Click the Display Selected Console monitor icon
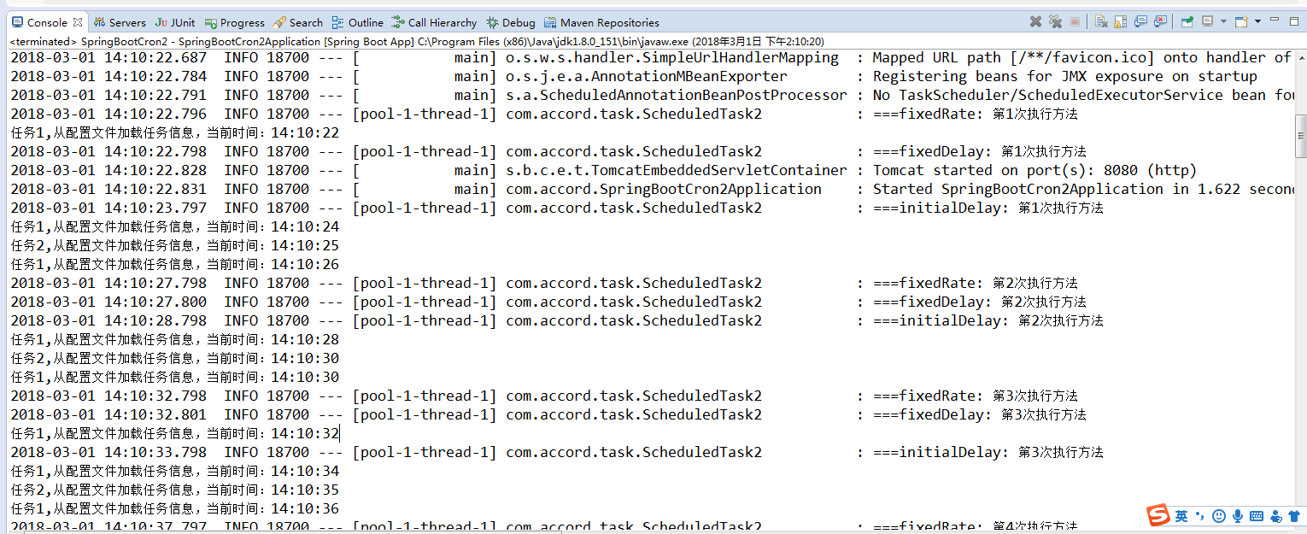 (x=1208, y=21)
